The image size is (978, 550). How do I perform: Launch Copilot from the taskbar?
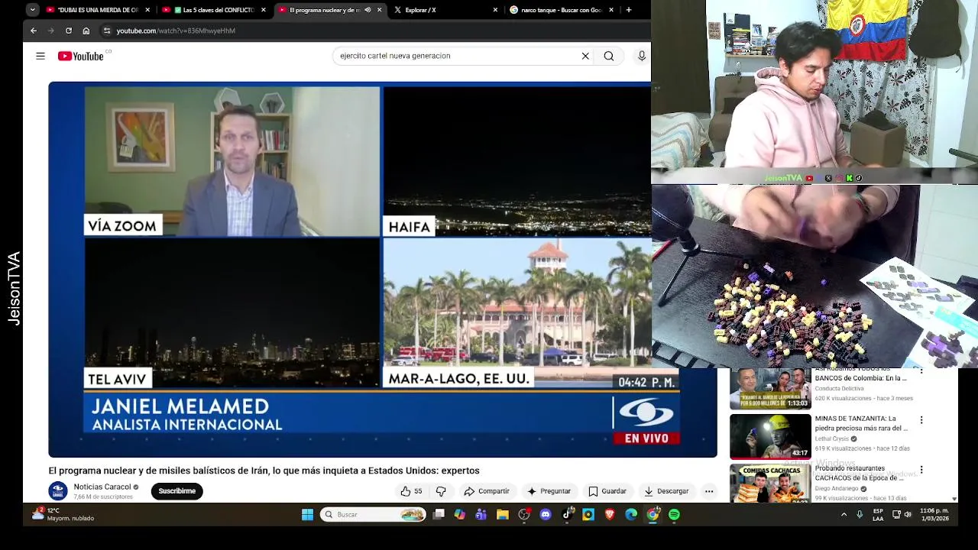click(460, 515)
